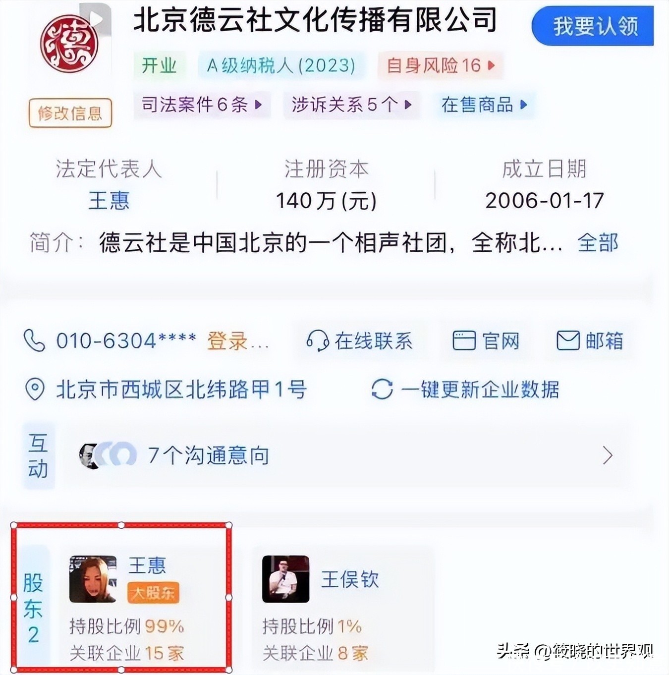Image resolution: width=669 pixels, height=675 pixels.
Task: Open the red 德云社 company logo
Action: coord(69,44)
